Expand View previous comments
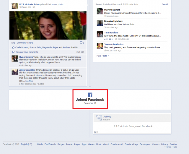The image size is (189, 154). click(x=27, y=52)
